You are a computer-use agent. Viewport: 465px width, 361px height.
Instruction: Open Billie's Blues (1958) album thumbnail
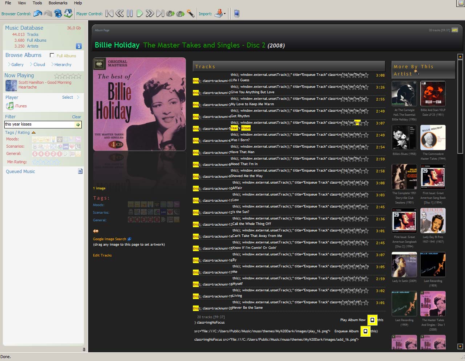(x=404, y=138)
